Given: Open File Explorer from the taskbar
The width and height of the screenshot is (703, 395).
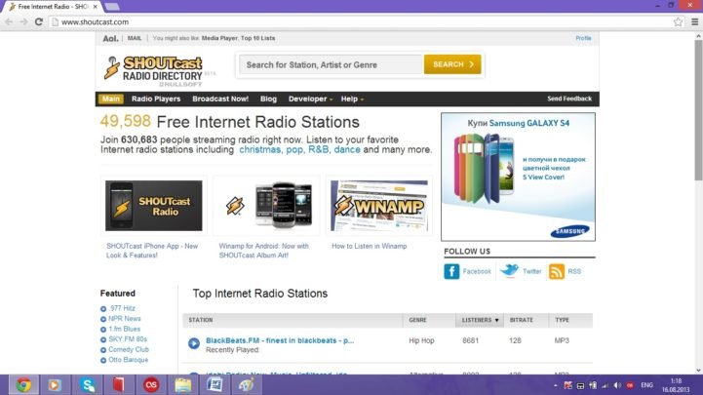Looking at the screenshot, I should click(x=183, y=384).
